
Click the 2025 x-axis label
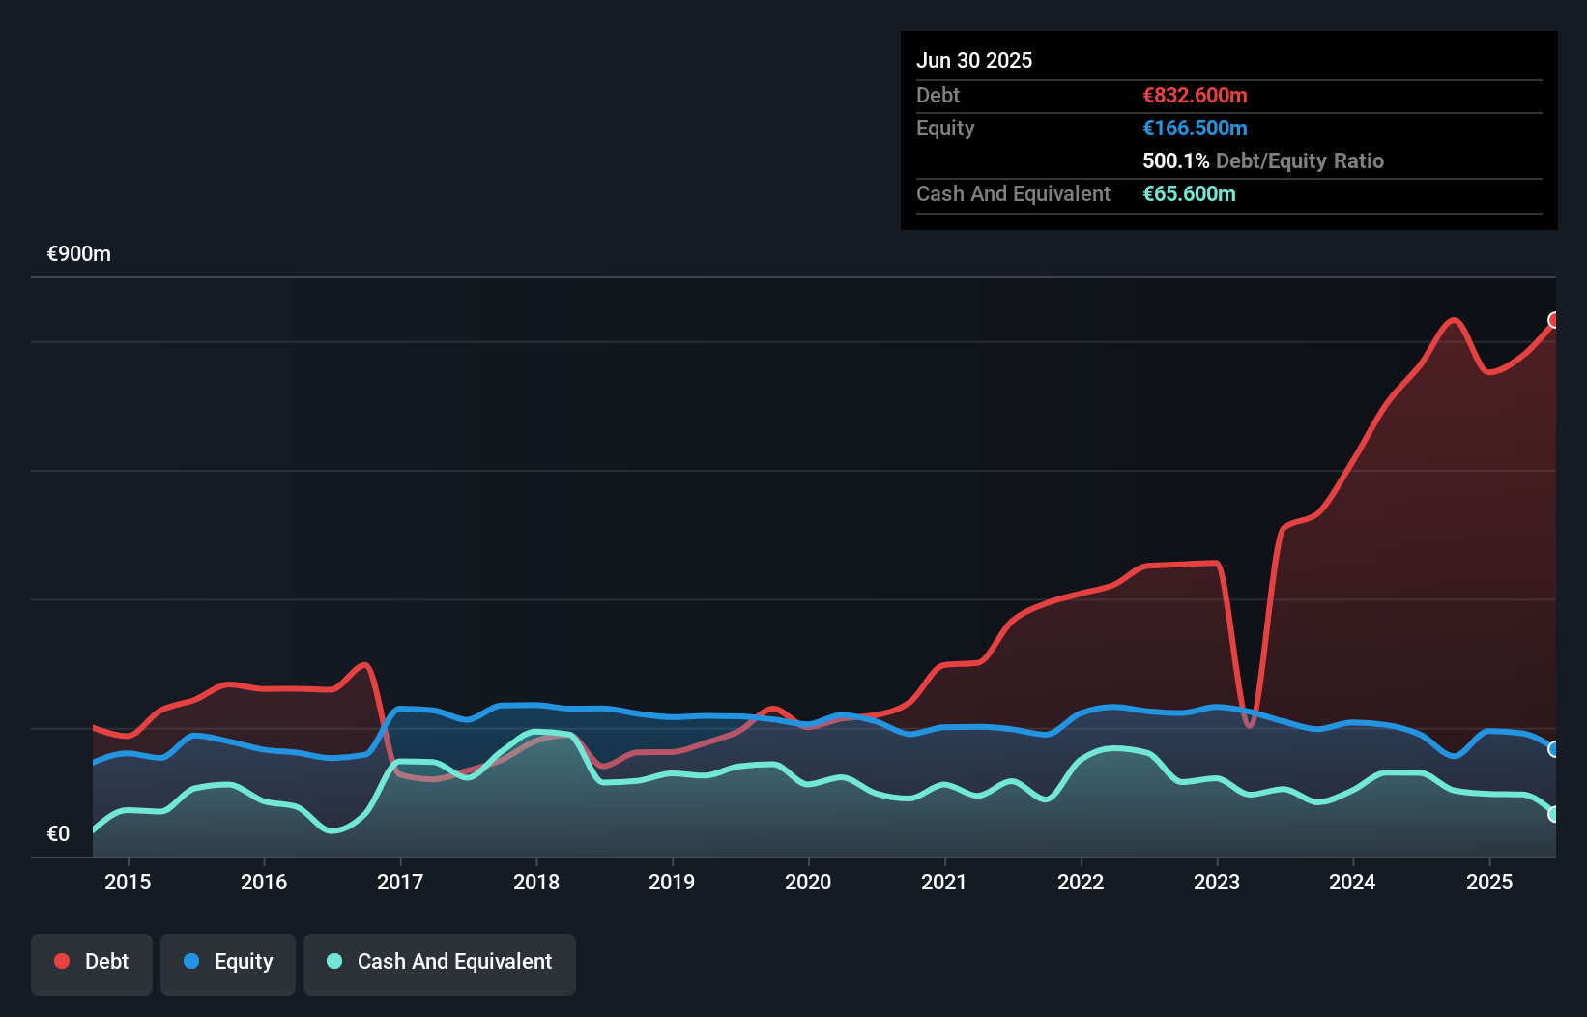[1489, 882]
